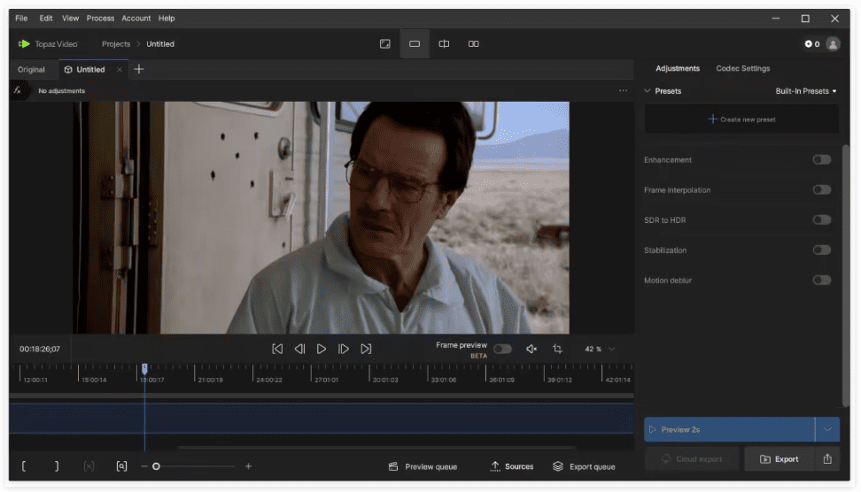Select the side-by-side view layout icon
861x492 pixels.
pos(473,44)
